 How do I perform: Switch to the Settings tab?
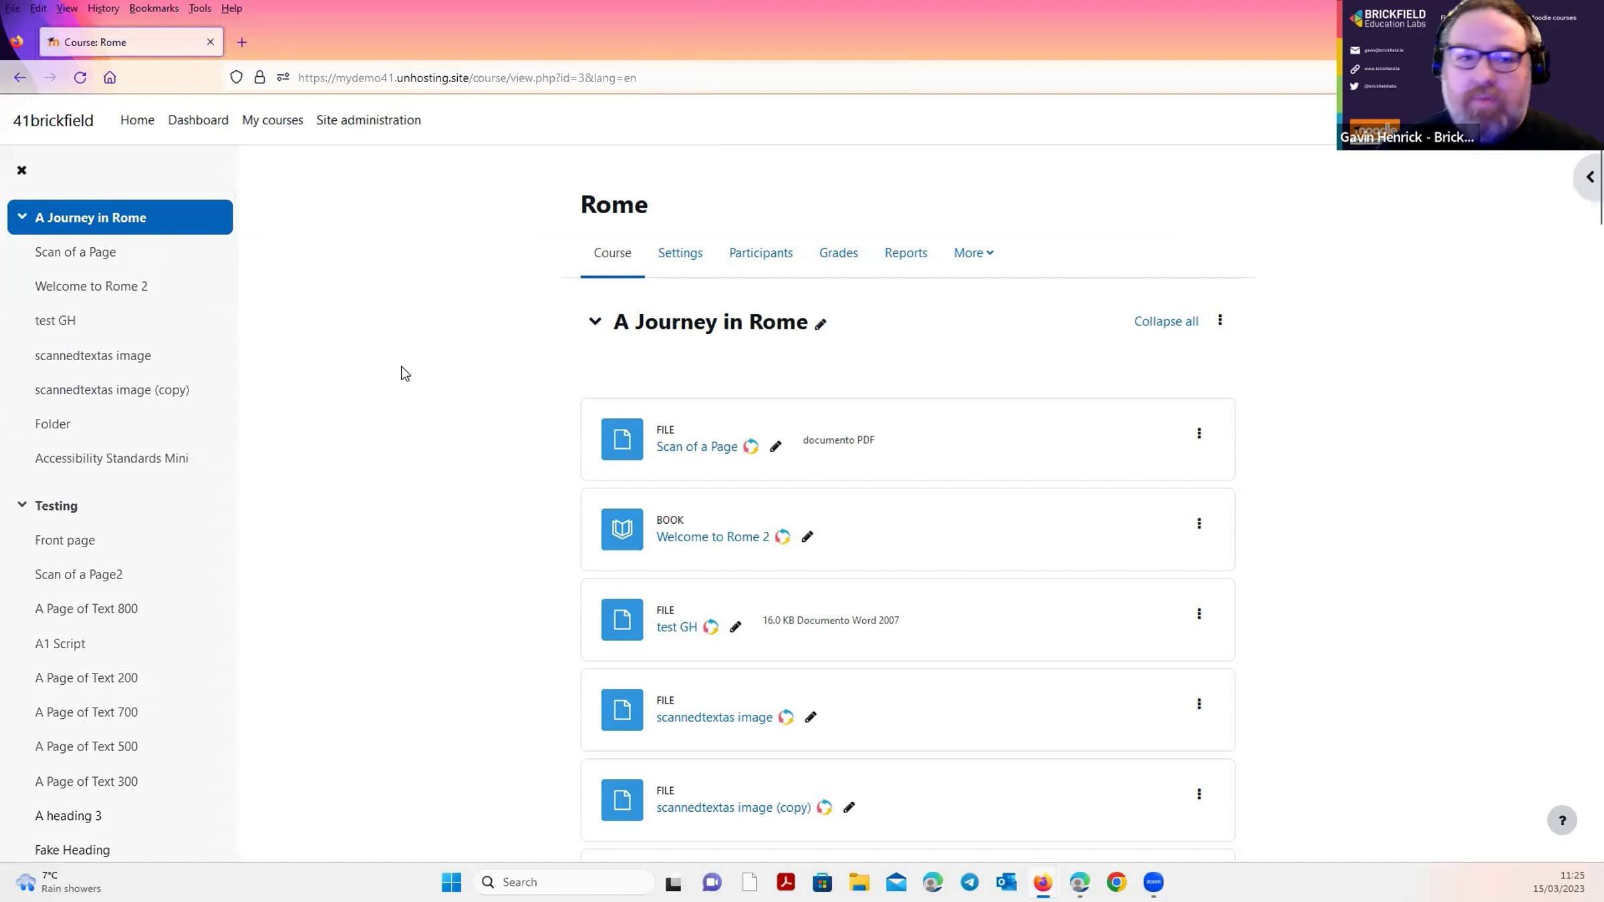point(680,253)
